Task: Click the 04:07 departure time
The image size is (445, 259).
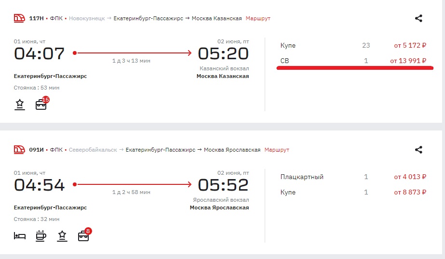Action: [40, 53]
